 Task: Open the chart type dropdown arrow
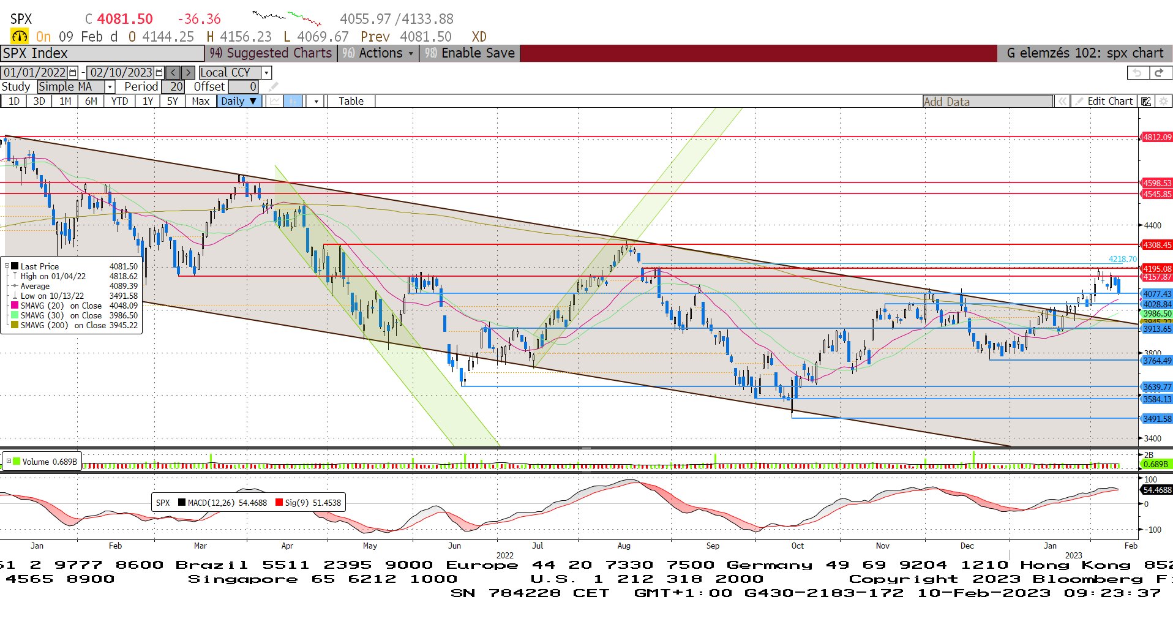pos(316,101)
